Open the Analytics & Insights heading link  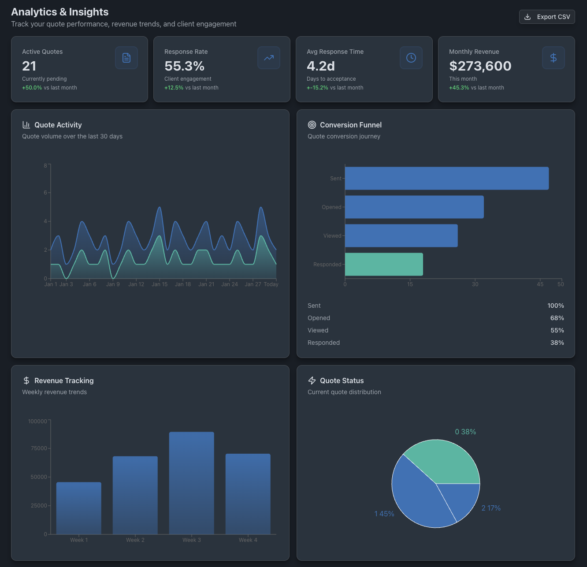click(60, 11)
